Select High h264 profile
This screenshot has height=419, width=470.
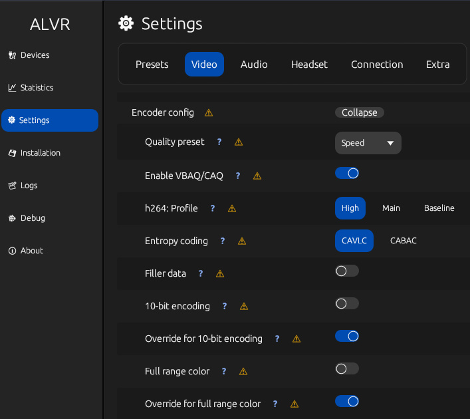[350, 208]
